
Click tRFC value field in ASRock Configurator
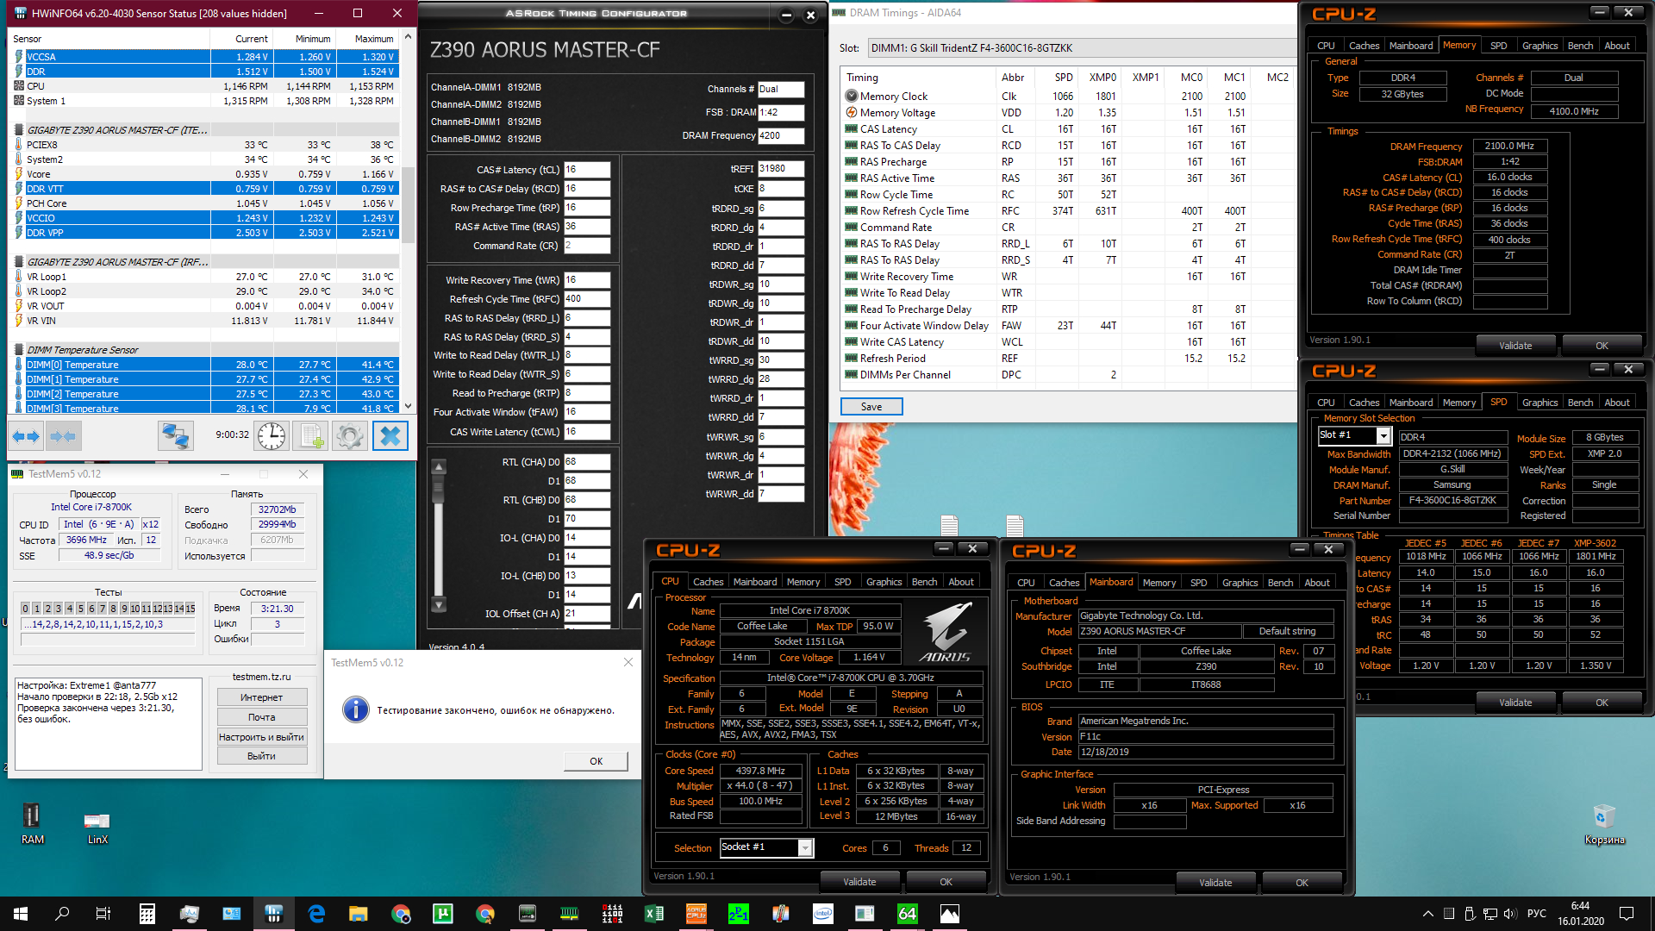(586, 299)
